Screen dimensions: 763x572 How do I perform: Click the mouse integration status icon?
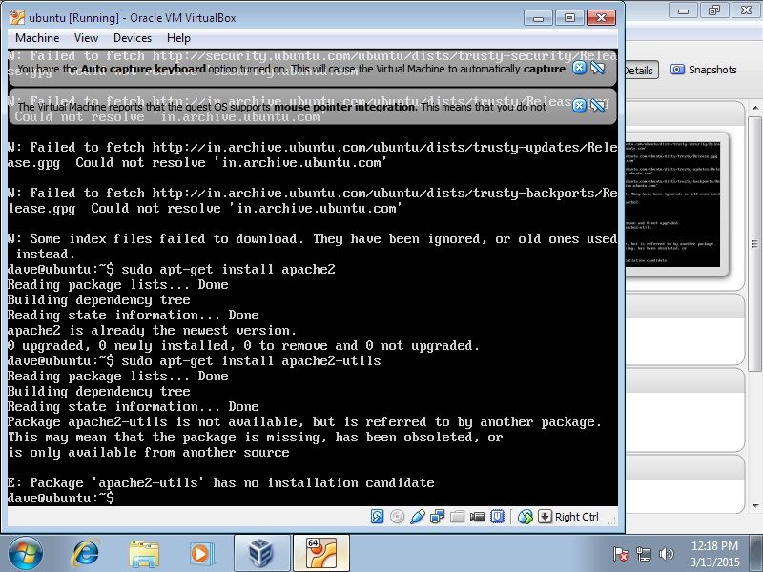click(x=525, y=516)
